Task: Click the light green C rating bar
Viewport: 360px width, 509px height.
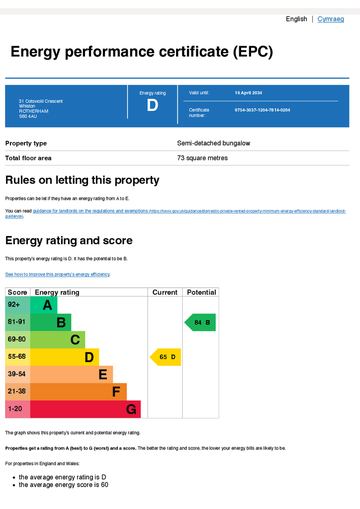Action: click(58, 339)
